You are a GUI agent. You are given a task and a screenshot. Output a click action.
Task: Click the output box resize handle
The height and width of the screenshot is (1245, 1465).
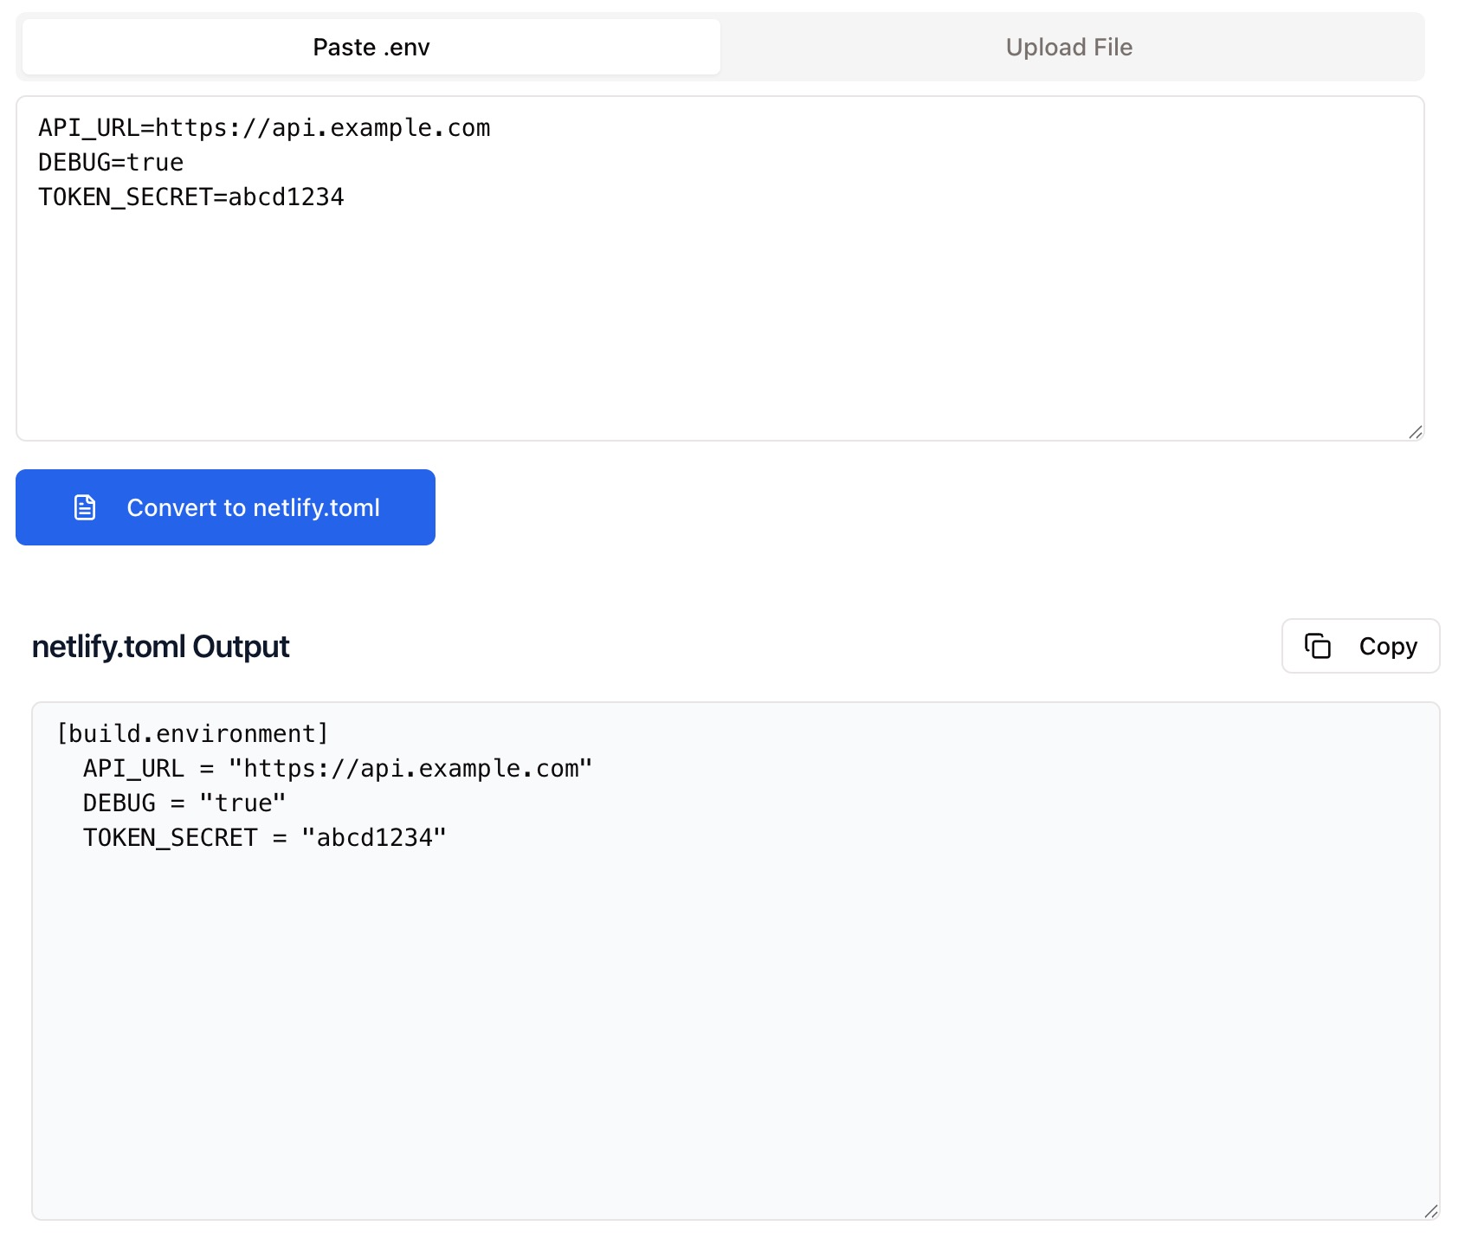[1430, 1211]
